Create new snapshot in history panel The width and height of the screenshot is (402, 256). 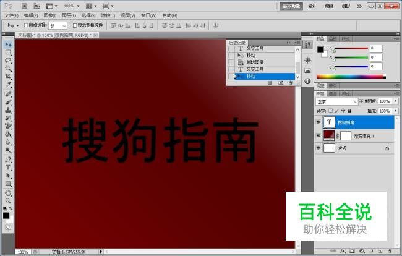click(281, 83)
